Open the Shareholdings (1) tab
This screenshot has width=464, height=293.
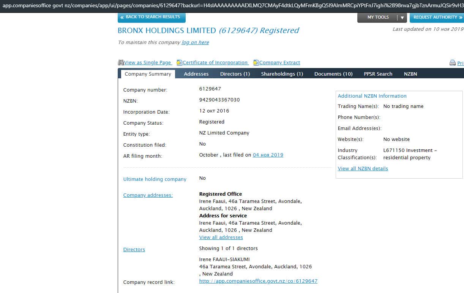tap(282, 74)
